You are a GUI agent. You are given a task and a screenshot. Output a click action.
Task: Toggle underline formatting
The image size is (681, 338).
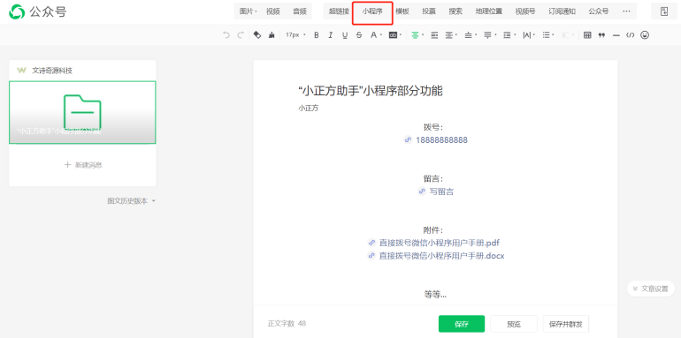point(344,35)
